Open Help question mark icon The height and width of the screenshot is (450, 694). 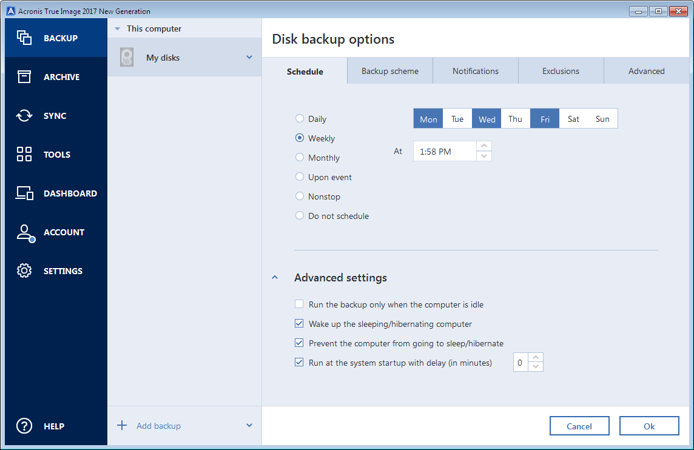tap(24, 426)
